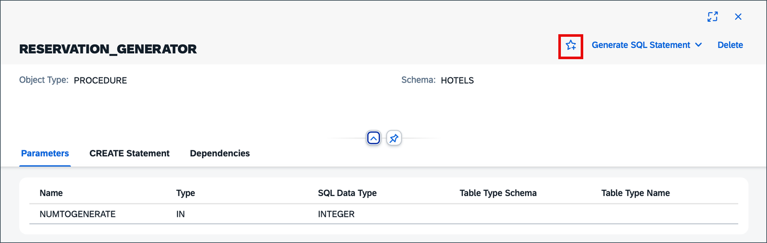Select the NUMTOGENERATE parameter row

pos(383,214)
